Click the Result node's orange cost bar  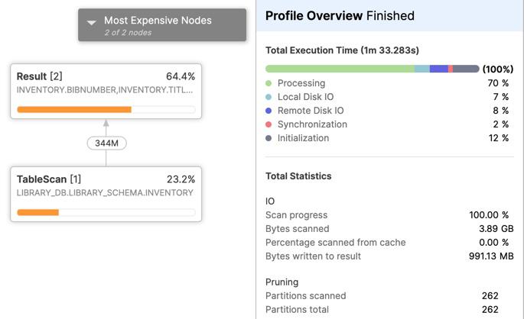tap(74, 109)
